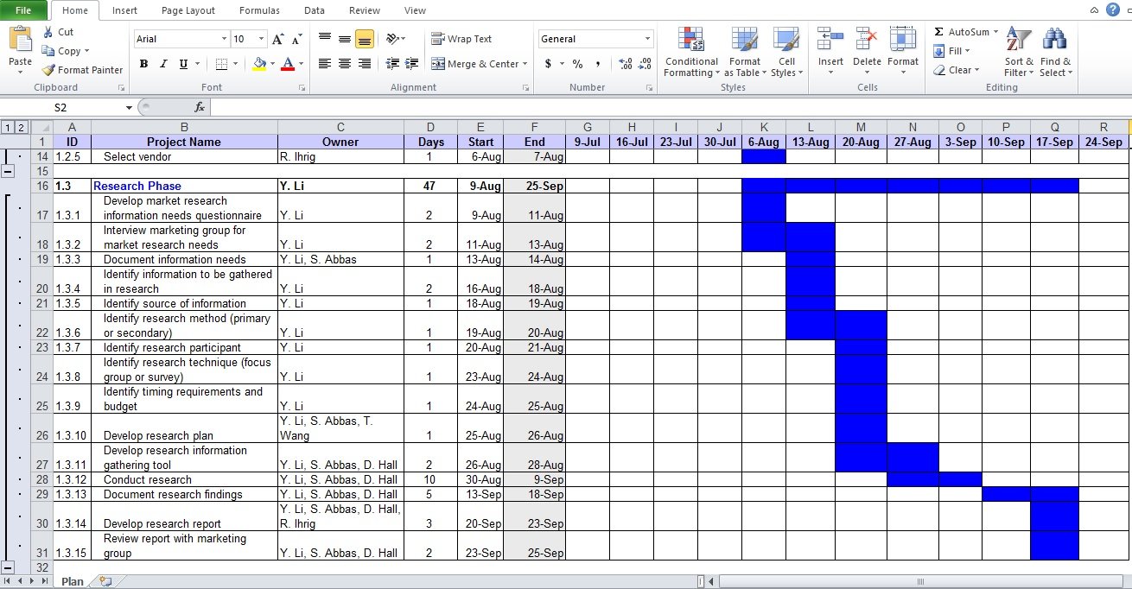Open the Formulas ribbon tab
The image size is (1132, 589).
point(259,10)
